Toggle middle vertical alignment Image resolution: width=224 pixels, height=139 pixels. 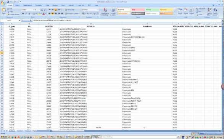coord(53,10)
